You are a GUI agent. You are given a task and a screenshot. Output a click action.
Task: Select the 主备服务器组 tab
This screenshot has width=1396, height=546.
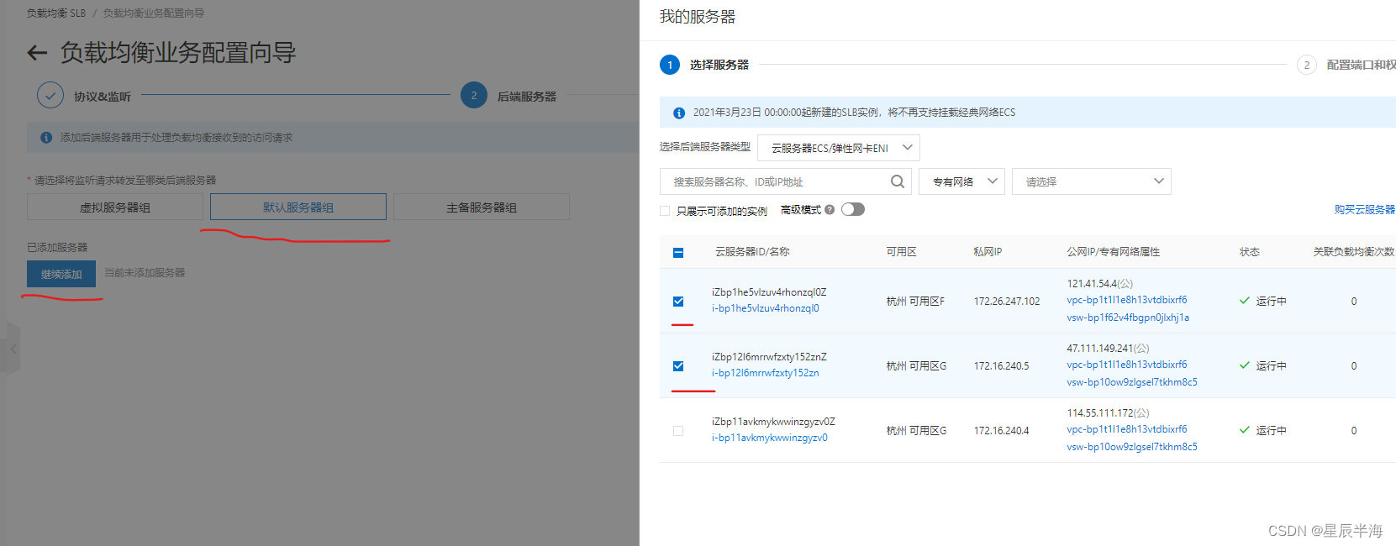[x=481, y=207]
